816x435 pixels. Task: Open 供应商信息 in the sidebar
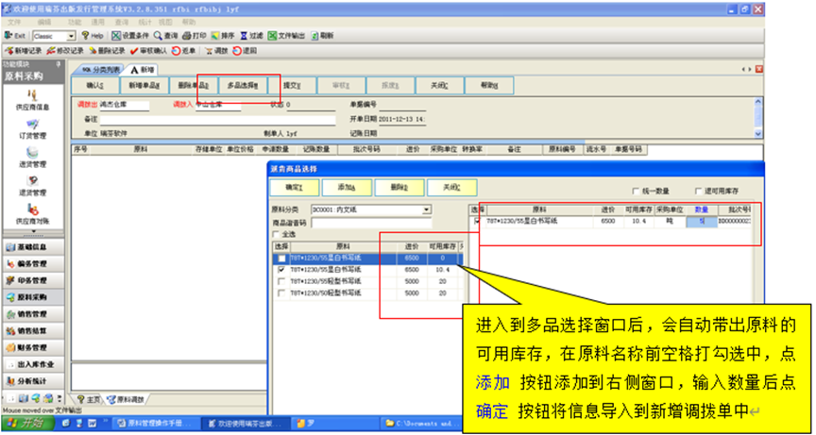pyautogui.click(x=32, y=100)
